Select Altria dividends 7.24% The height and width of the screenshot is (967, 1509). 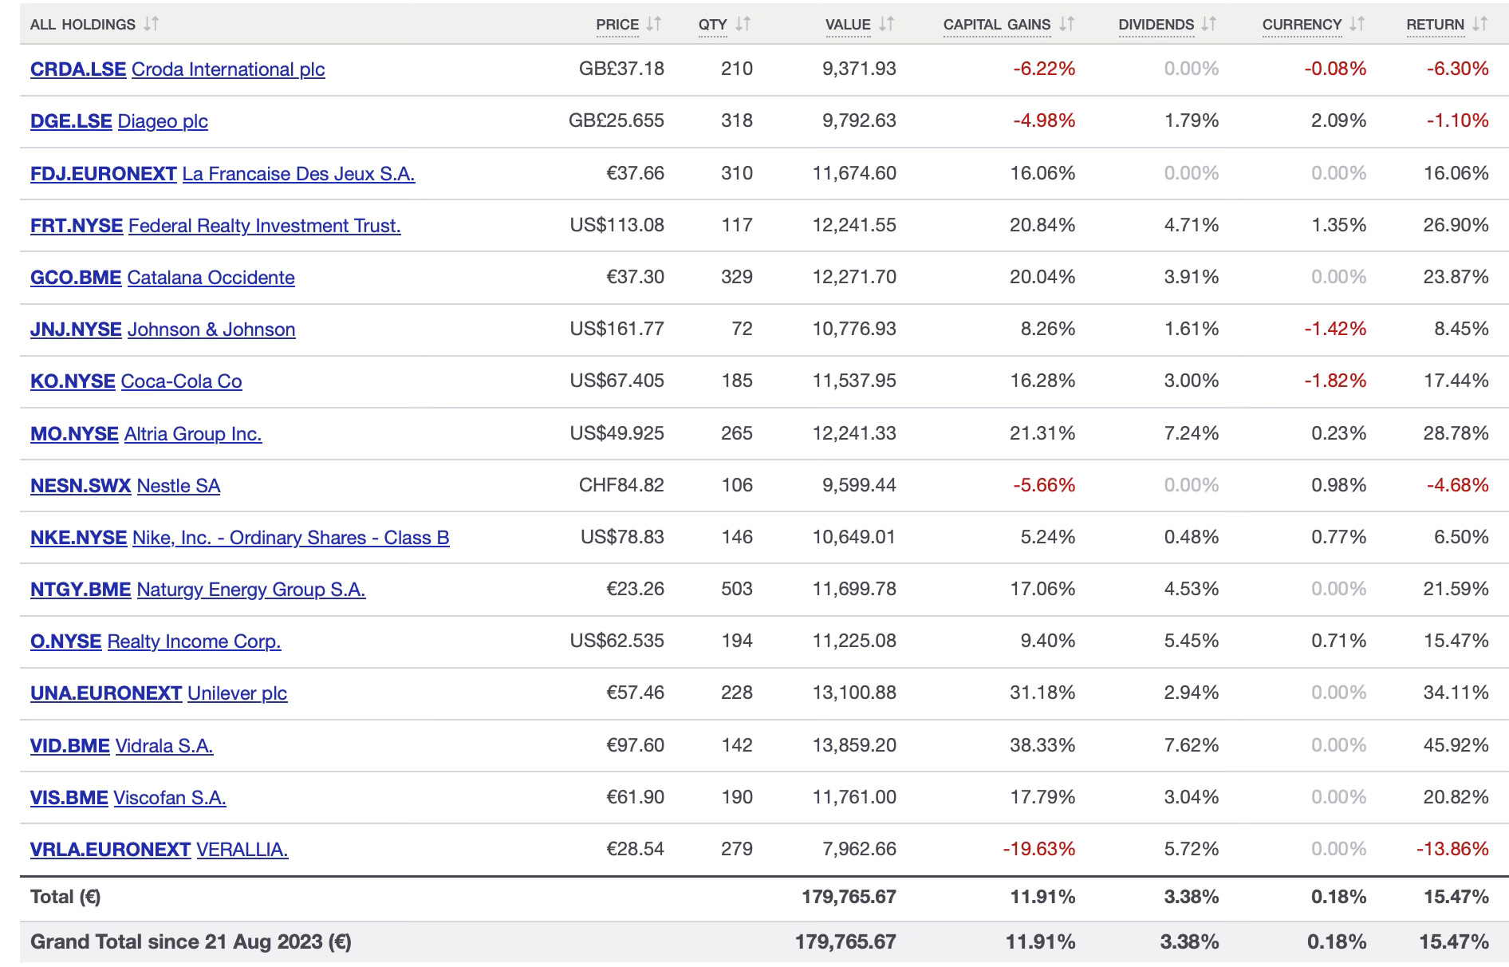[1192, 433]
